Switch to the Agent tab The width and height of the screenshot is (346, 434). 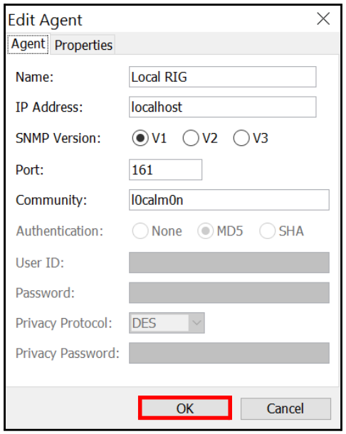(28, 44)
